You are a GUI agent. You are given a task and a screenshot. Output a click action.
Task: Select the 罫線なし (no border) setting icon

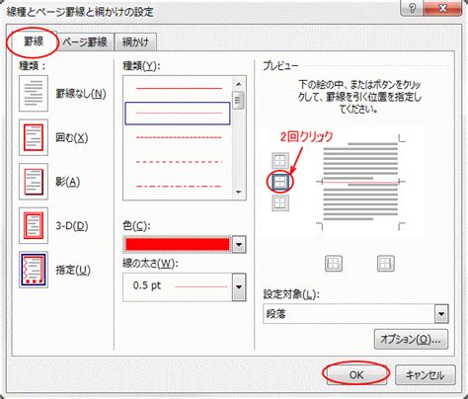tap(34, 94)
